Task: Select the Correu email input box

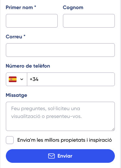Action: [60, 50]
